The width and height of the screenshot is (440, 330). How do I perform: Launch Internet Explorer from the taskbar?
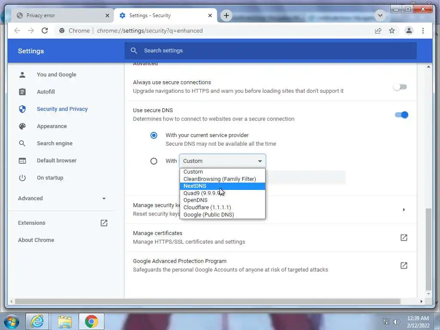(37, 321)
